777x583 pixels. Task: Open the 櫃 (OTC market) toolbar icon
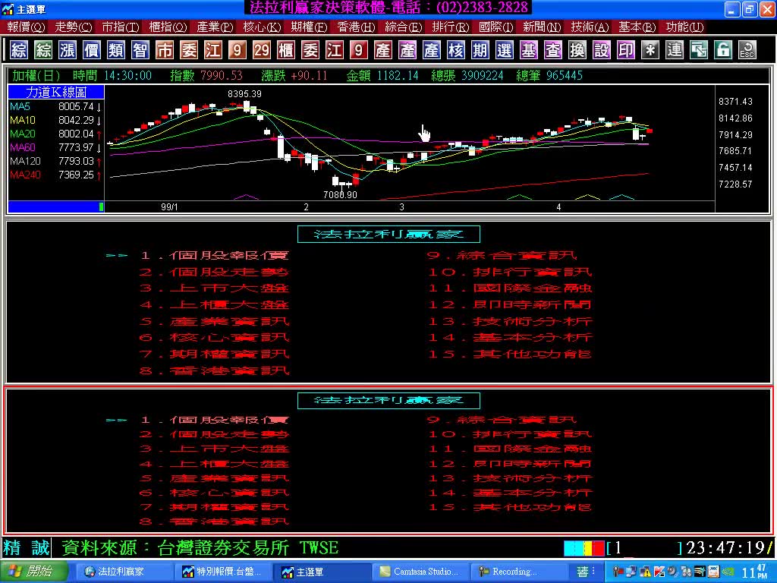[286, 50]
